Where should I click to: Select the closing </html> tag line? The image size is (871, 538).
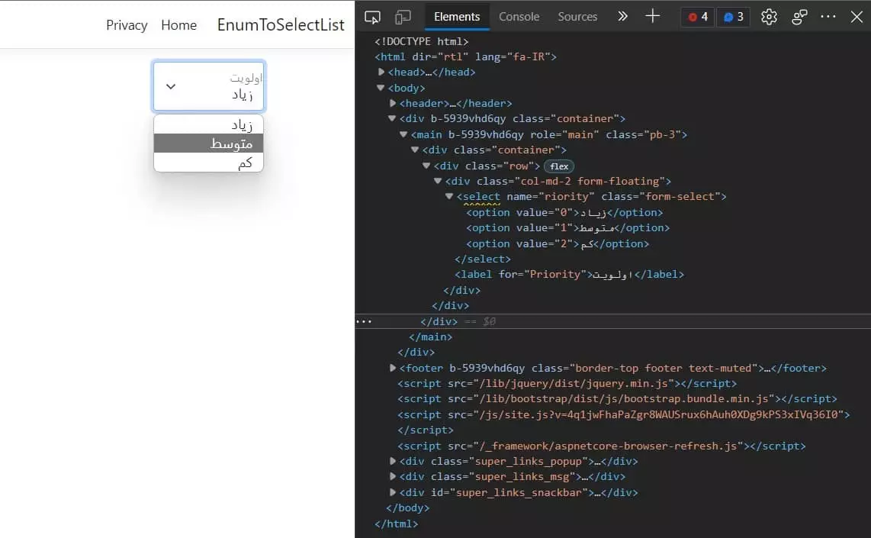(x=396, y=524)
